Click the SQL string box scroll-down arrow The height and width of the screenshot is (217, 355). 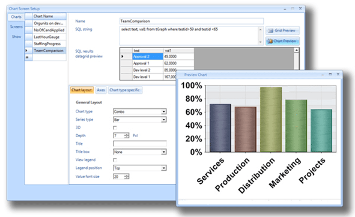coord(260,42)
